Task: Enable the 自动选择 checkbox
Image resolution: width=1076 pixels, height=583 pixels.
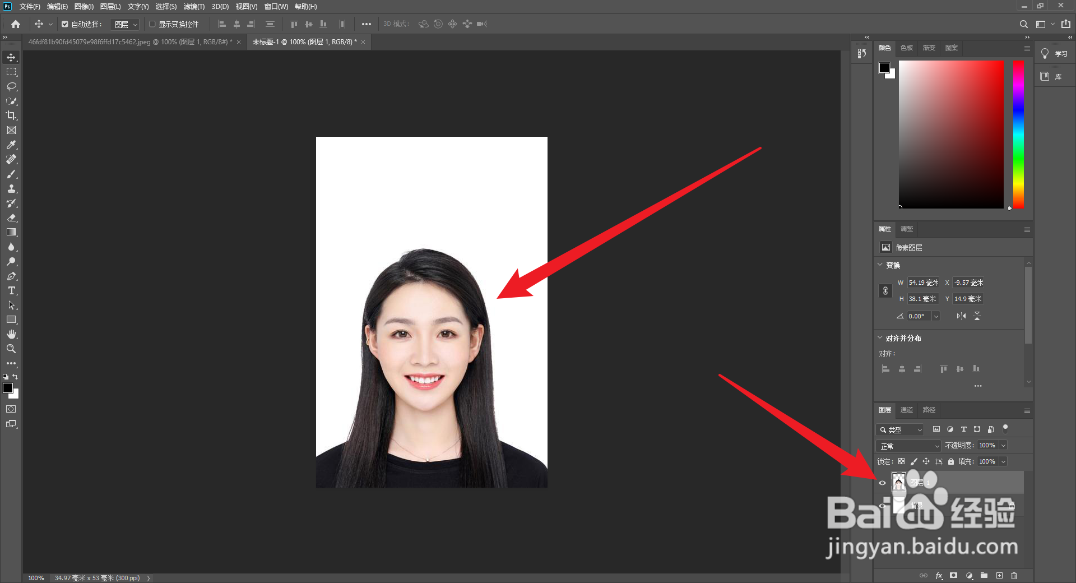Action: [x=64, y=24]
